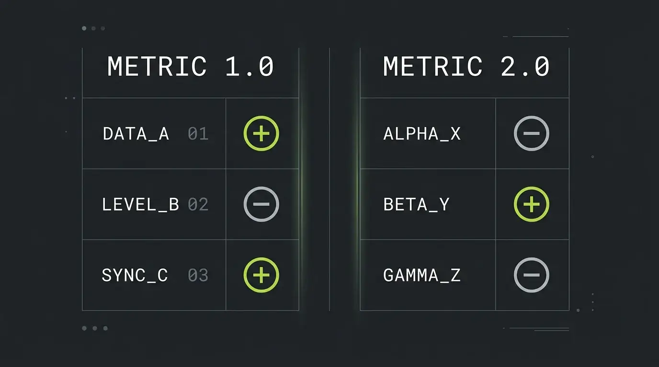Click the three dots below SYNC_C table
The height and width of the screenshot is (367, 659).
point(95,328)
